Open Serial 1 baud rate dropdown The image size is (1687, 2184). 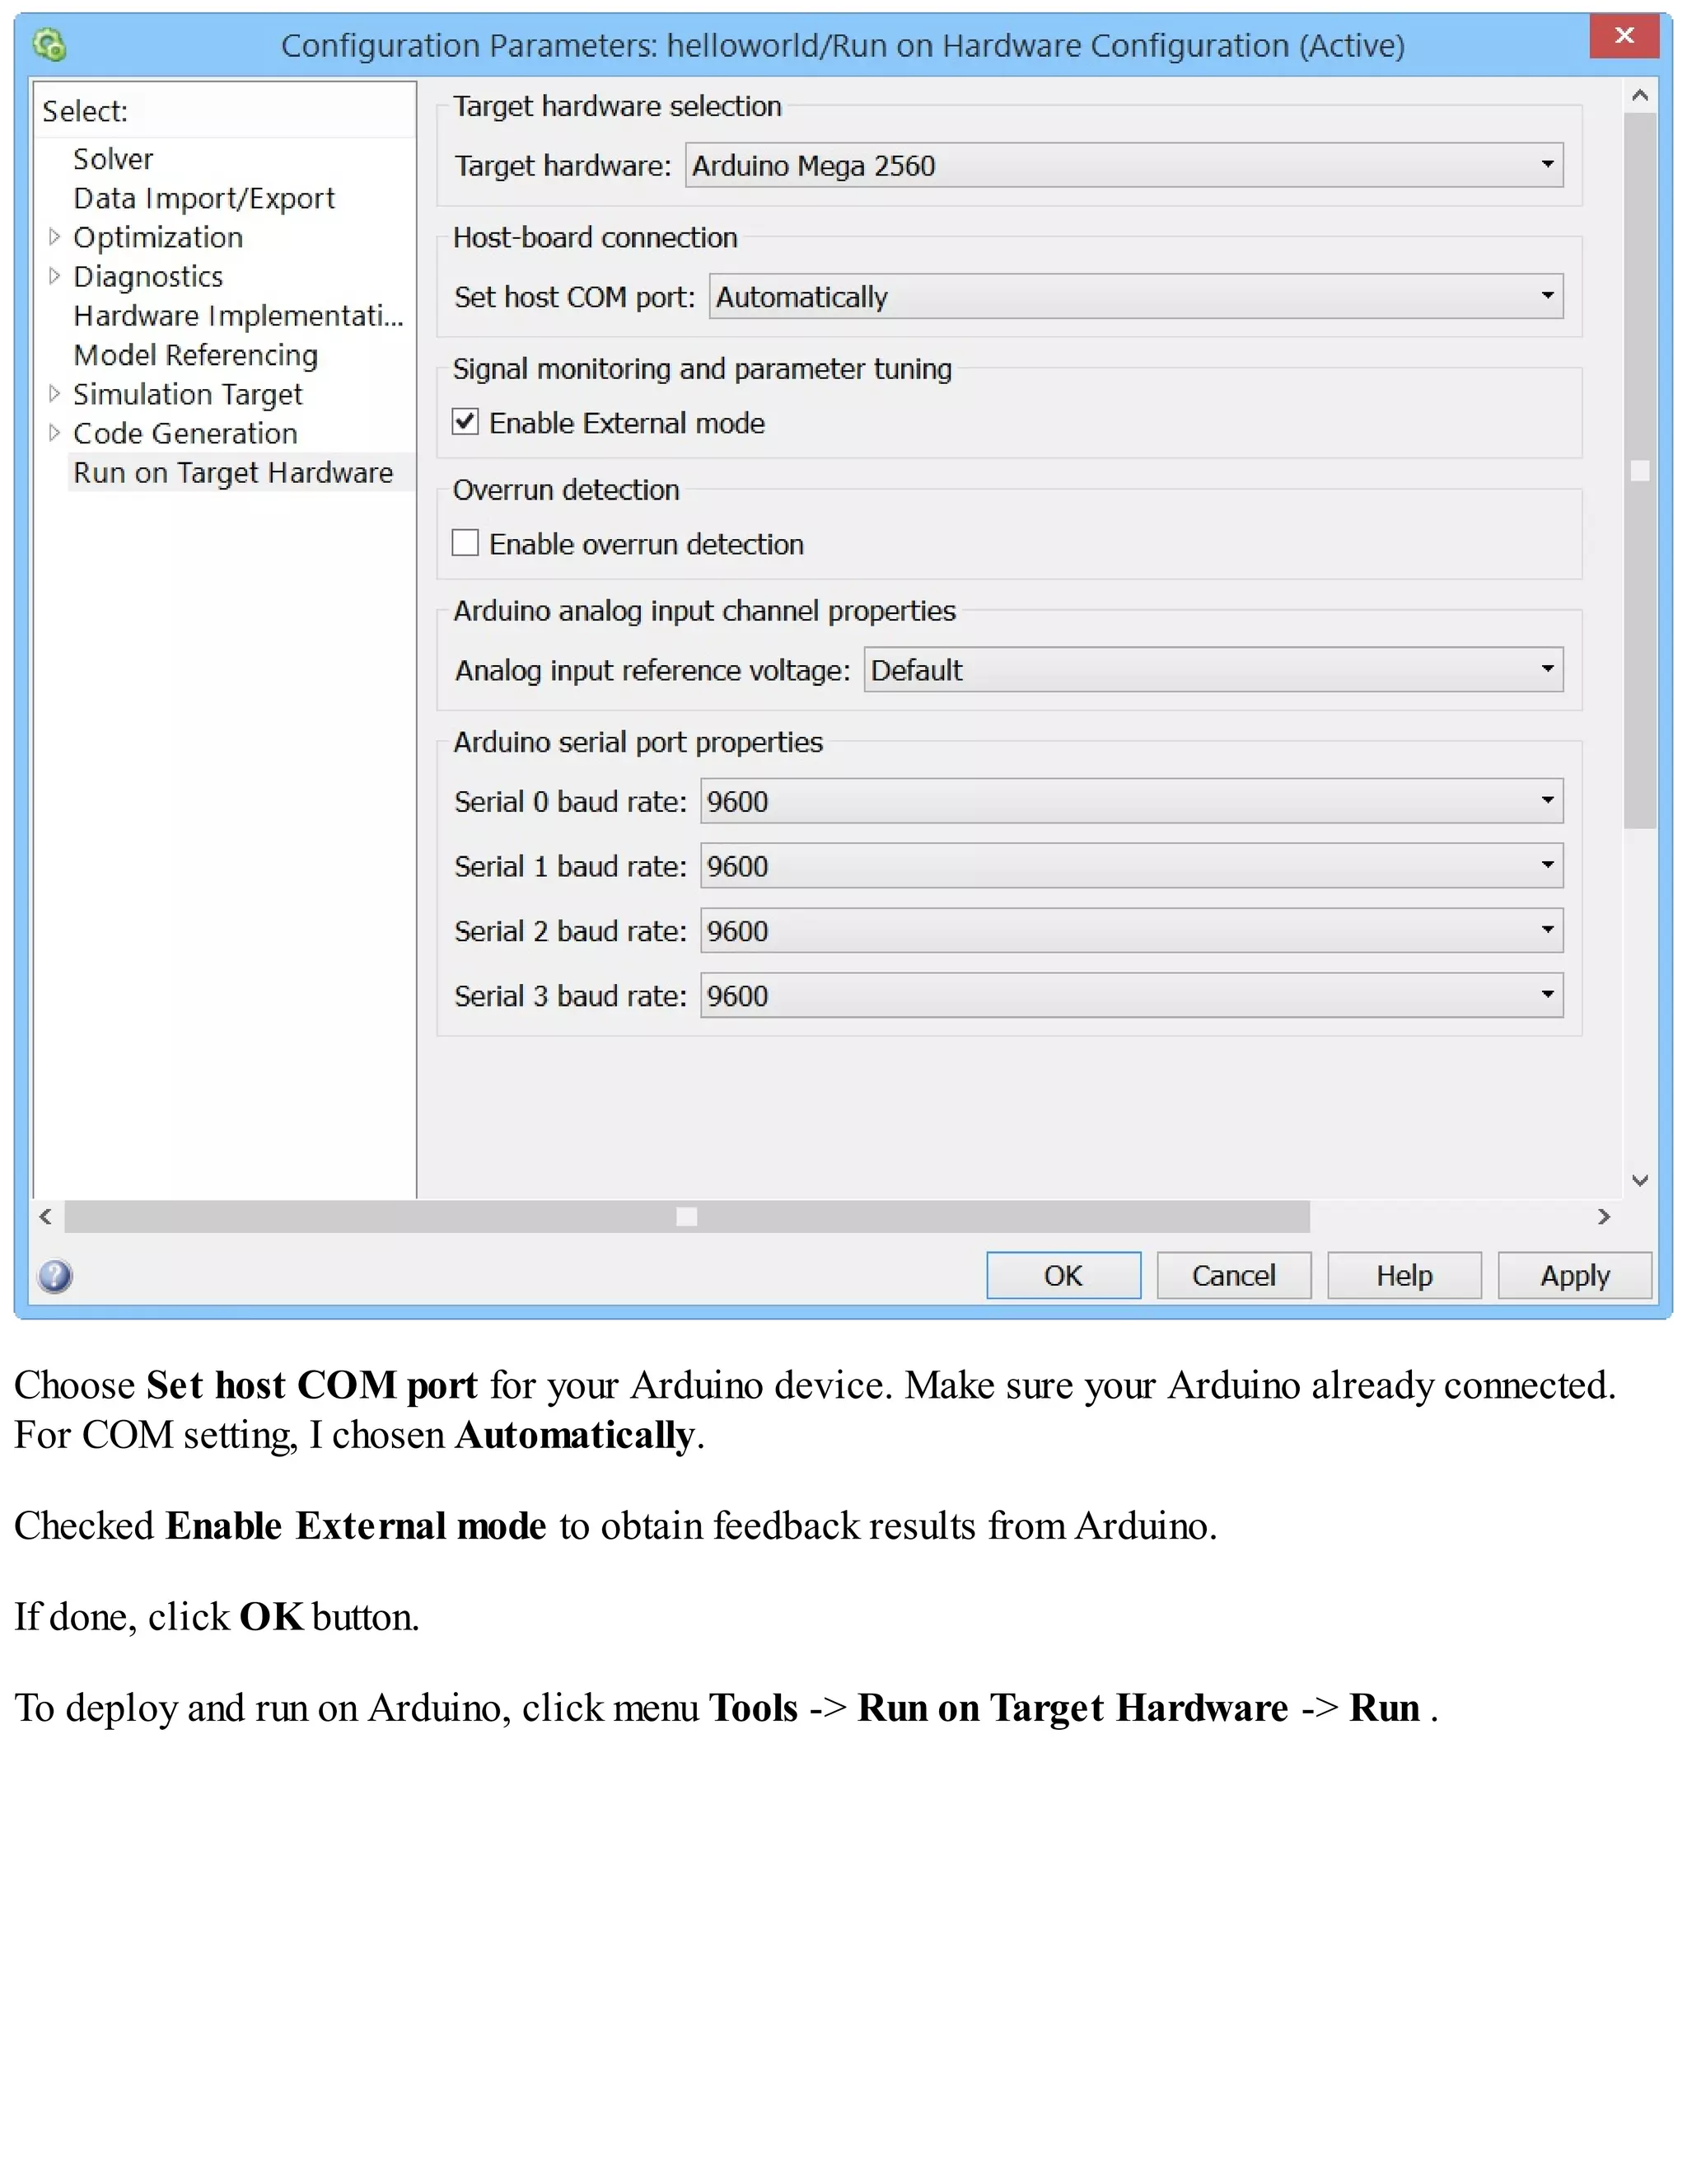tap(1131, 866)
